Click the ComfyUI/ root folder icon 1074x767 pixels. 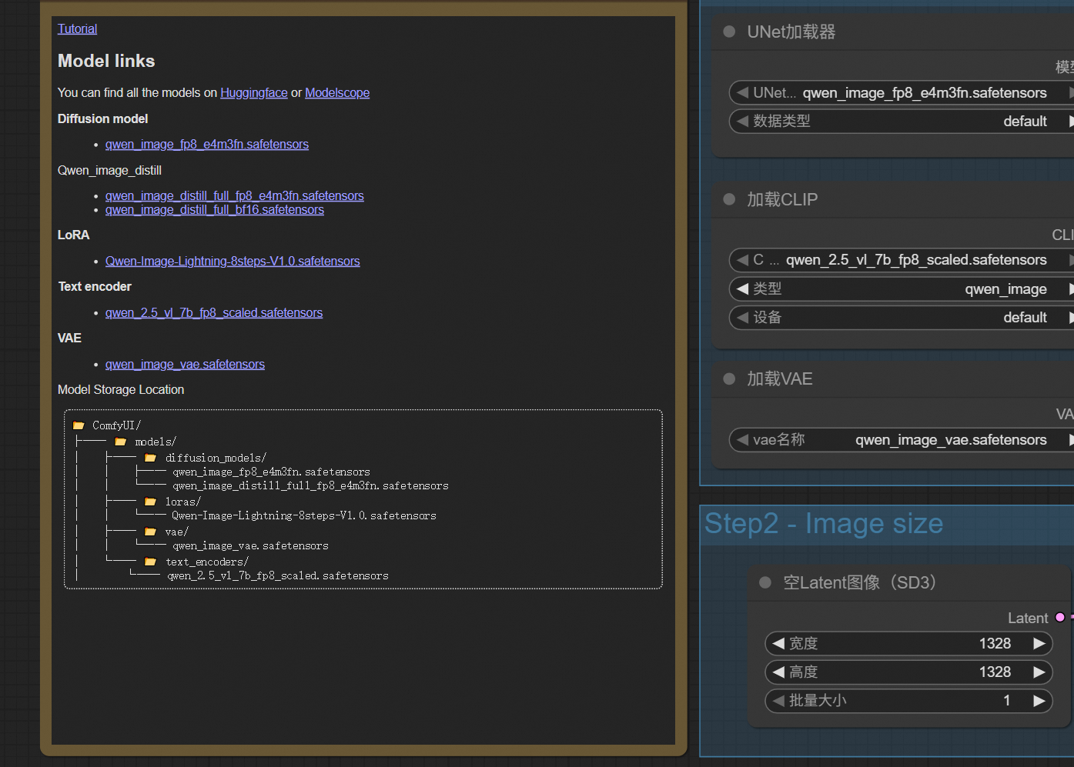coord(79,425)
